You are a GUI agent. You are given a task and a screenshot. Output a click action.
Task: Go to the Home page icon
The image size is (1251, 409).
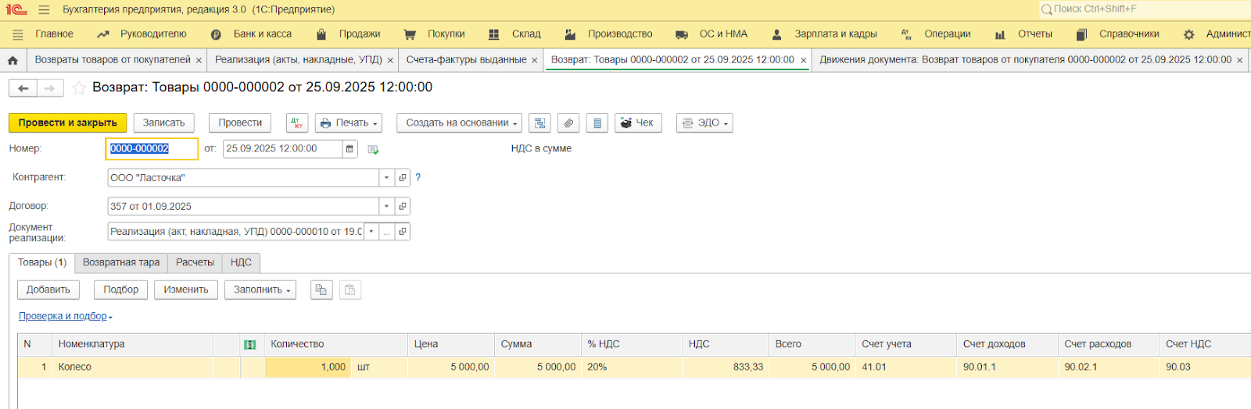click(13, 60)
